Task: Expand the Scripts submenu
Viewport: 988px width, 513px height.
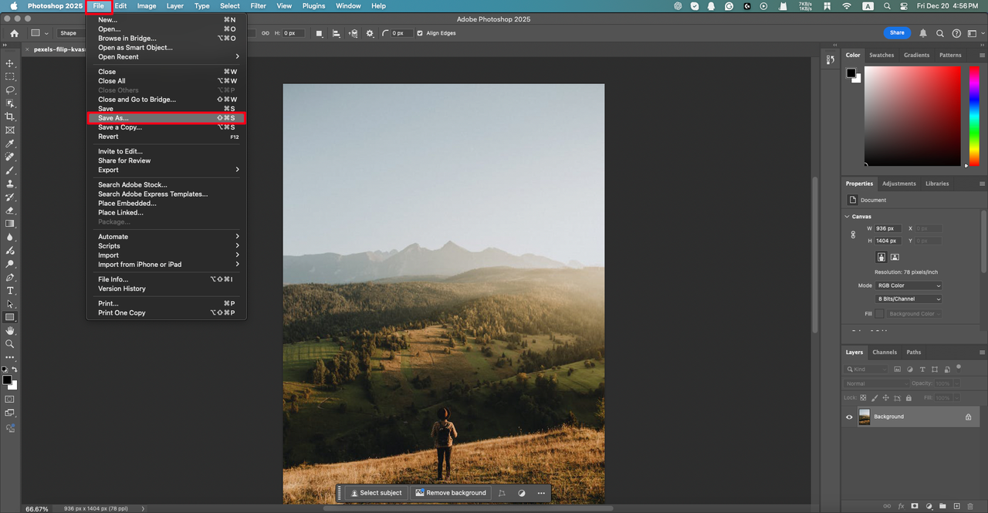Action: [166, 246]
